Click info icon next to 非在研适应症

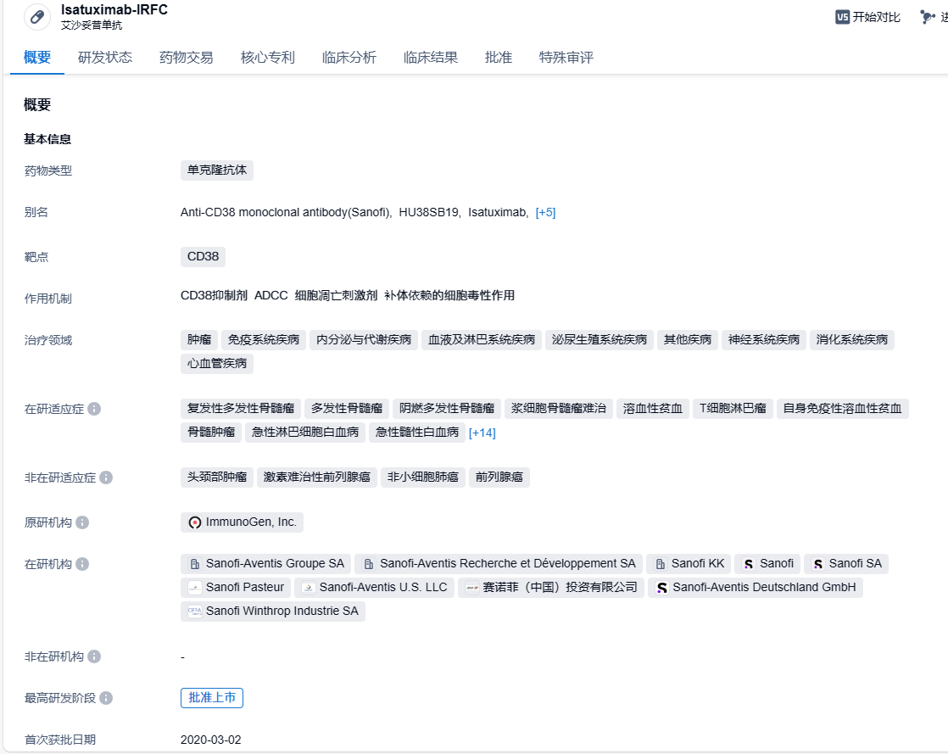[106, 478]
